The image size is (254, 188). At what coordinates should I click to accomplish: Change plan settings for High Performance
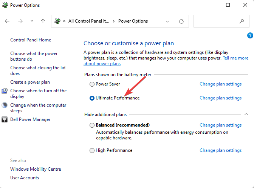point(220,150)
